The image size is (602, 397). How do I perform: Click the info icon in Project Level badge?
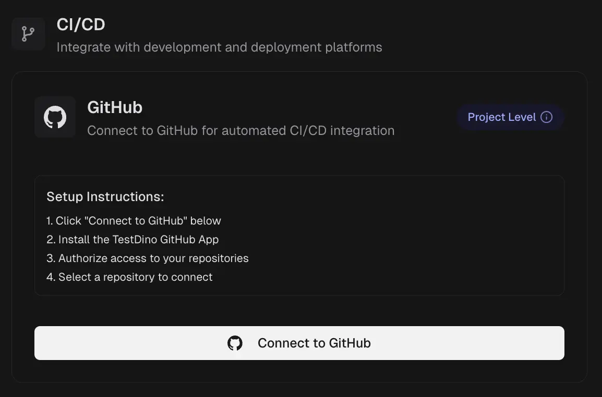[x=546, y=117]
